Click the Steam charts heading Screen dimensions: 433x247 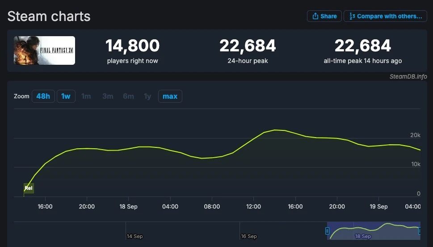[x=49, y=16]
